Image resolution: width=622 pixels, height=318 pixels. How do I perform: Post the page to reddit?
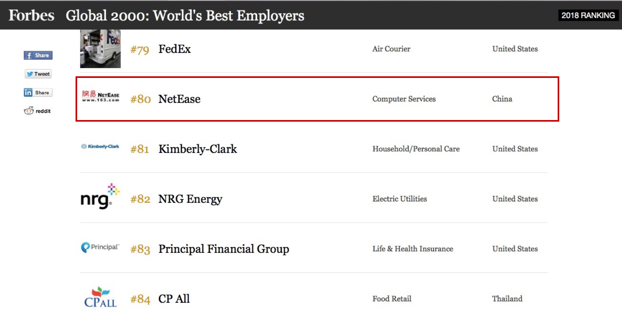[37, 111]
